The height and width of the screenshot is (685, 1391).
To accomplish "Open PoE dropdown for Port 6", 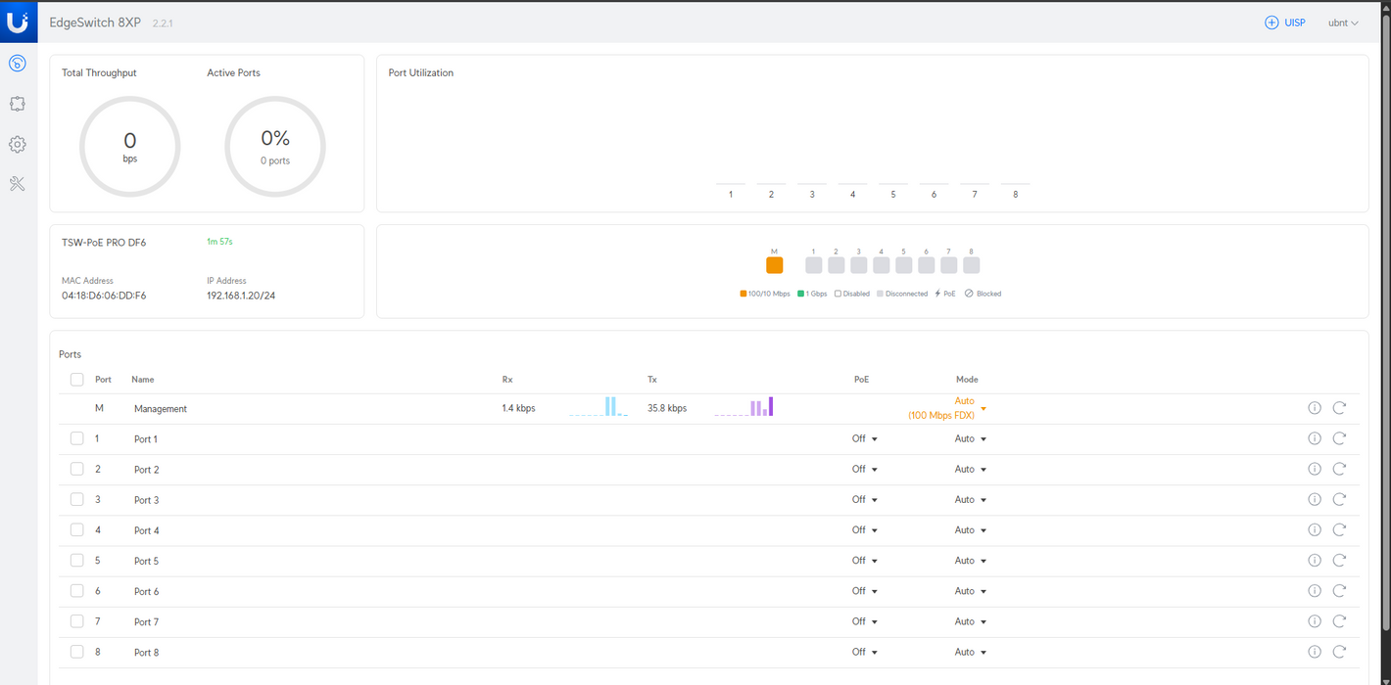I will point(865,591).
